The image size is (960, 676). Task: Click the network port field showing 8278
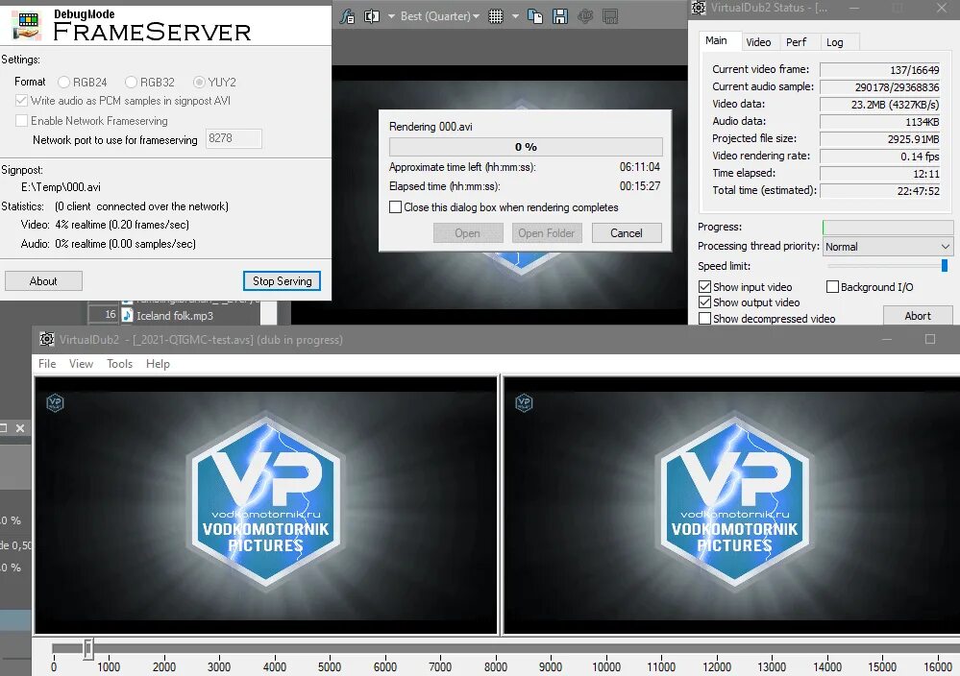coord(234,139)
